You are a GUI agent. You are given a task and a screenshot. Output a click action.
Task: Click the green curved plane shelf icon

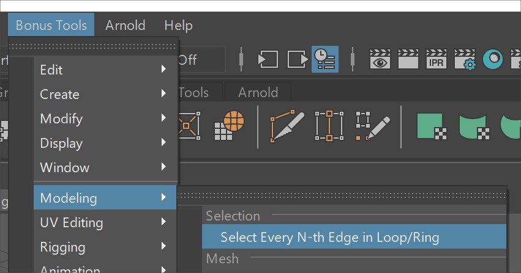tap(474, 126)
